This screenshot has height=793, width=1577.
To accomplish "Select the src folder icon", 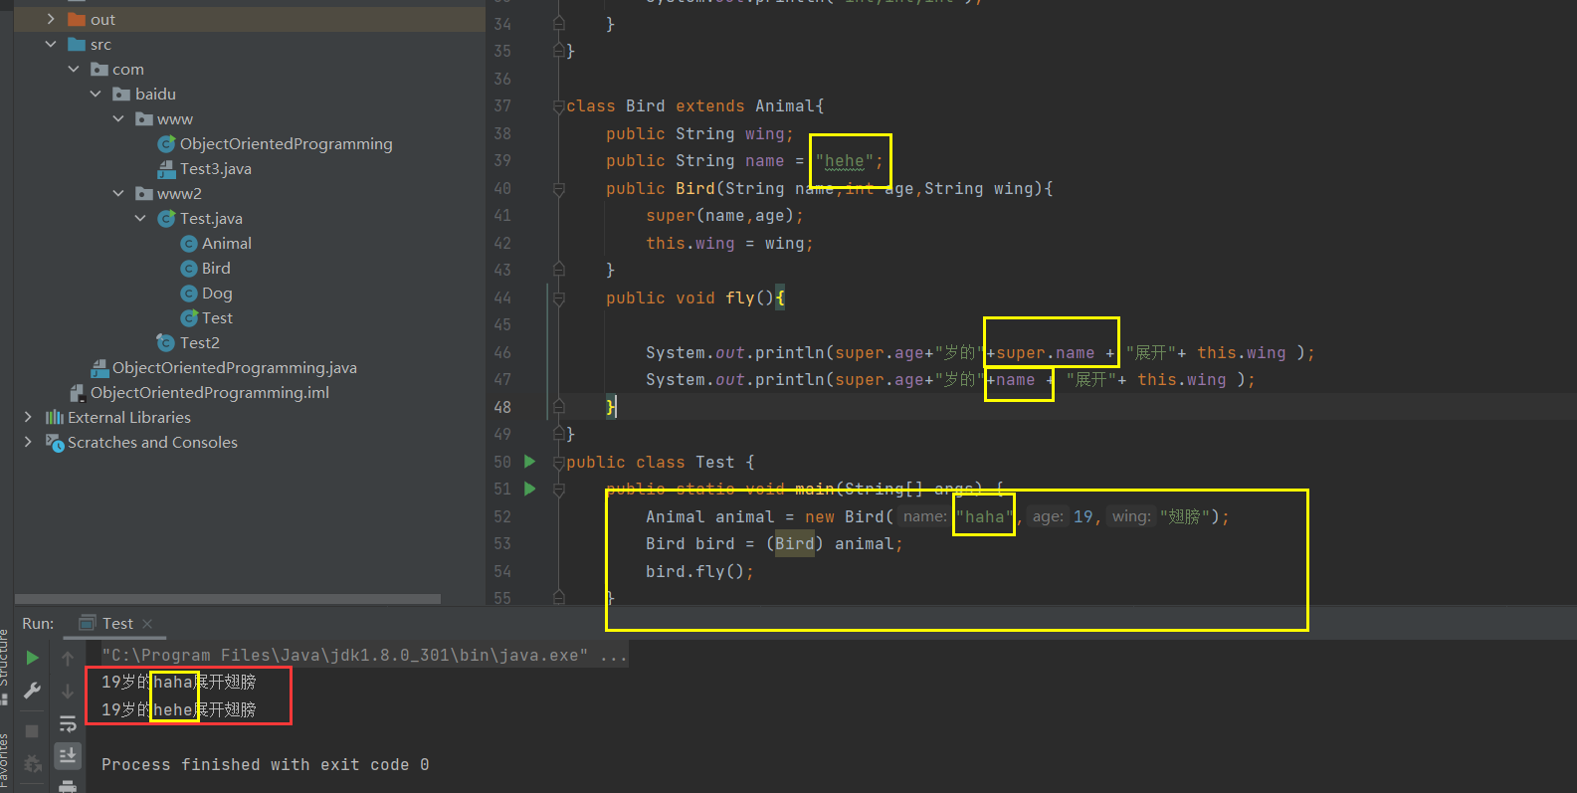I will coord(77,44).
